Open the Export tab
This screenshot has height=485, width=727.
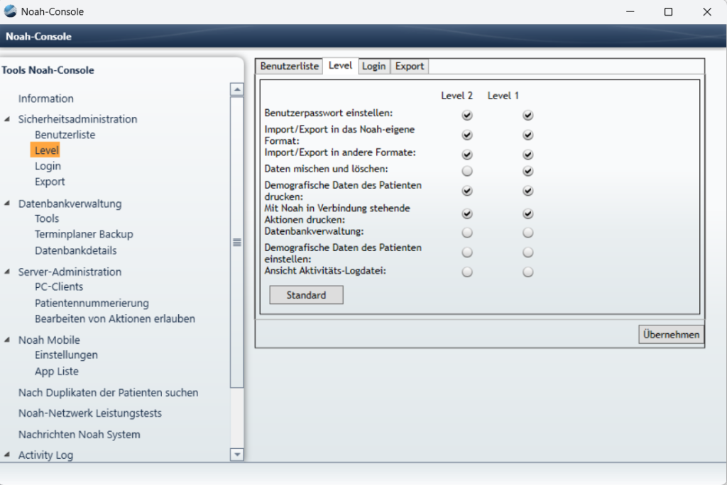(x=410, y=66)
